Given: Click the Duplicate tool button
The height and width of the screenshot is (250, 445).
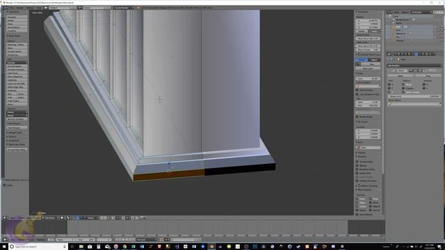Looking at the screenshot, I should coord(17,90).
